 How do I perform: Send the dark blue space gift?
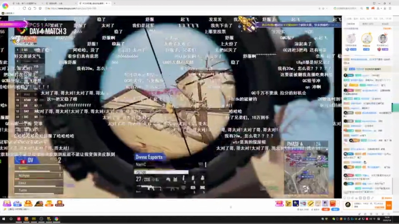[296, 203]
